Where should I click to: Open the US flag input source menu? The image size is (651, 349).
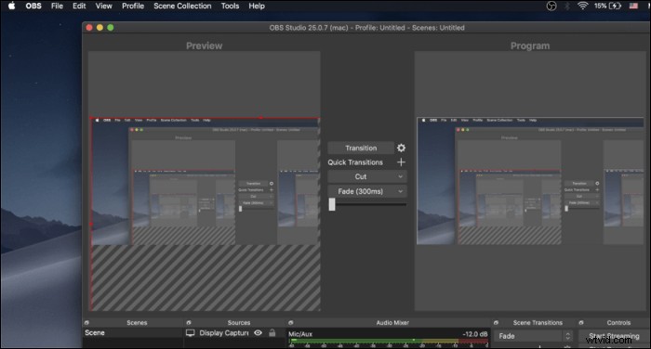(633, 6)
